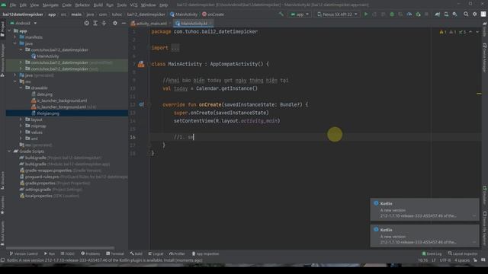Click the MainActivity breadcrumb in navigation bar
This screenshot has width=488, height=274.
point(184,14)
